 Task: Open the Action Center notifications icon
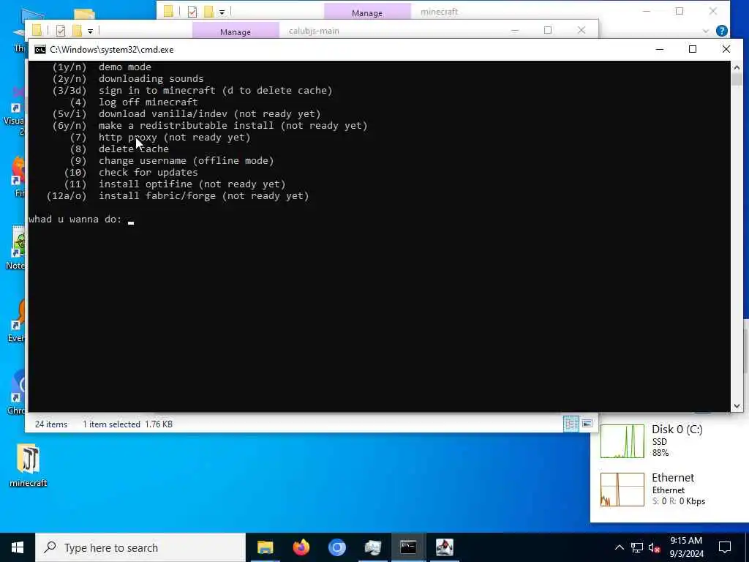pos(725,547)
